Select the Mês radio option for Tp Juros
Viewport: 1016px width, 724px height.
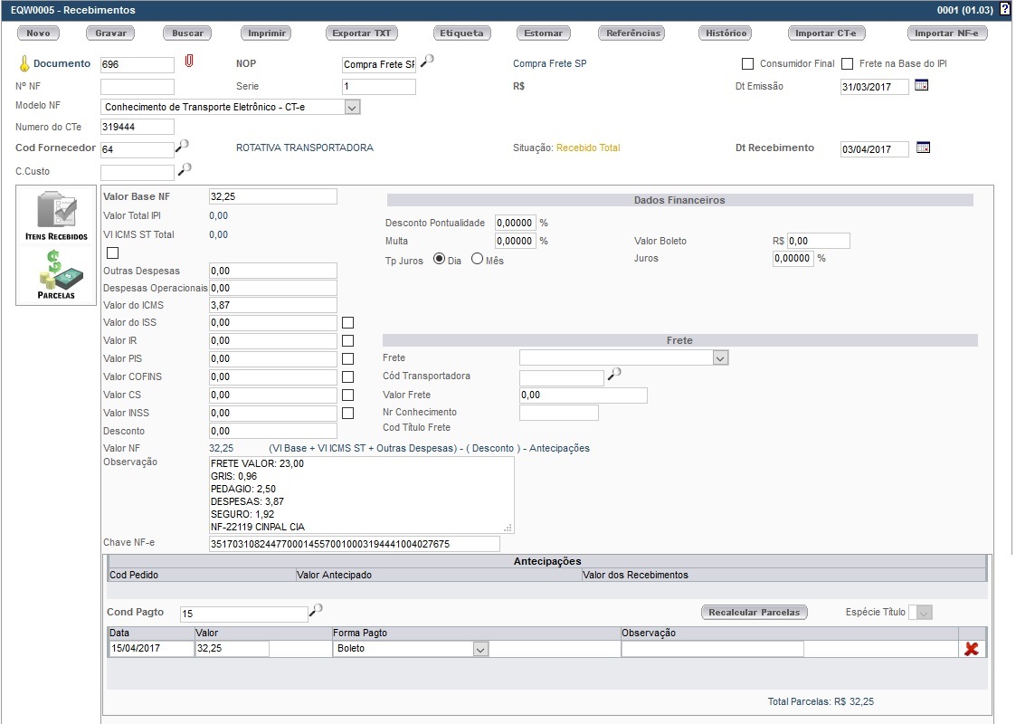tap(478, 259)
